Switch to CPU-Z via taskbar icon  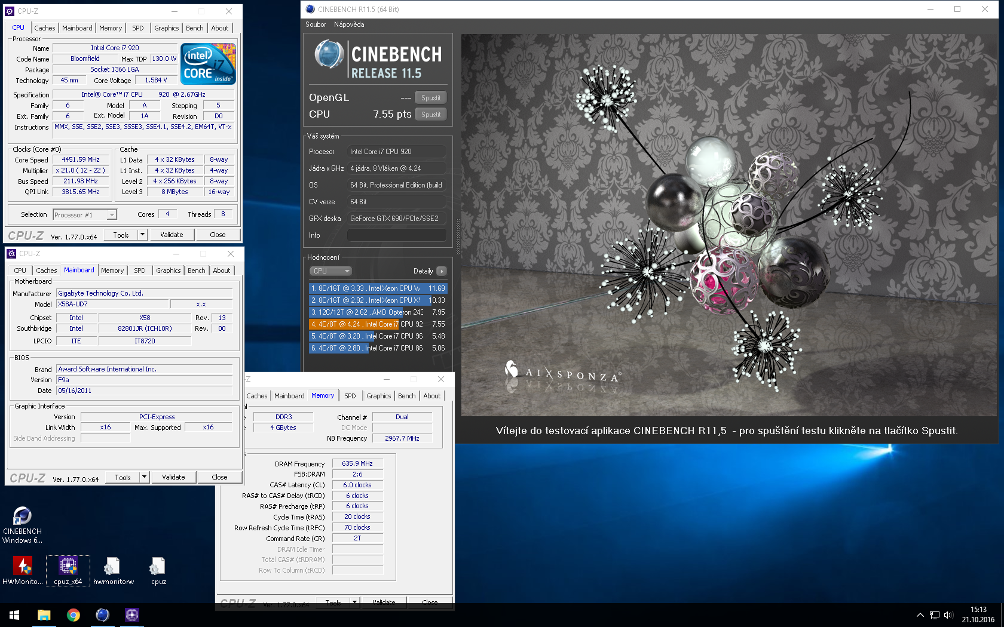131,615
